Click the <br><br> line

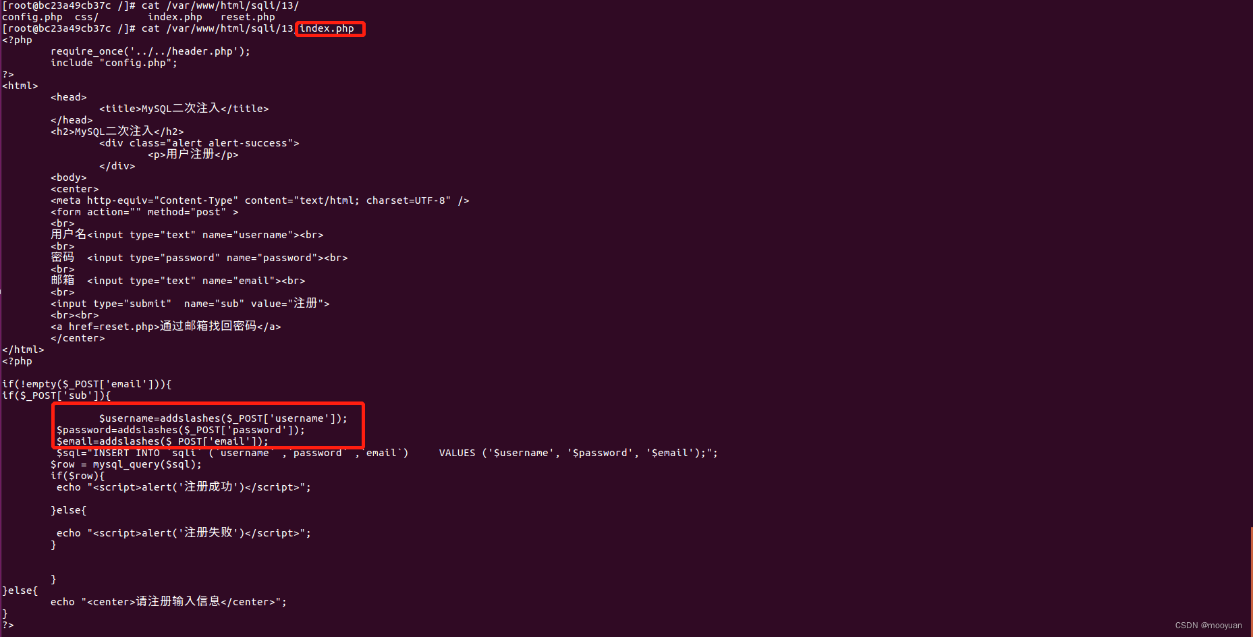(75, 315)
